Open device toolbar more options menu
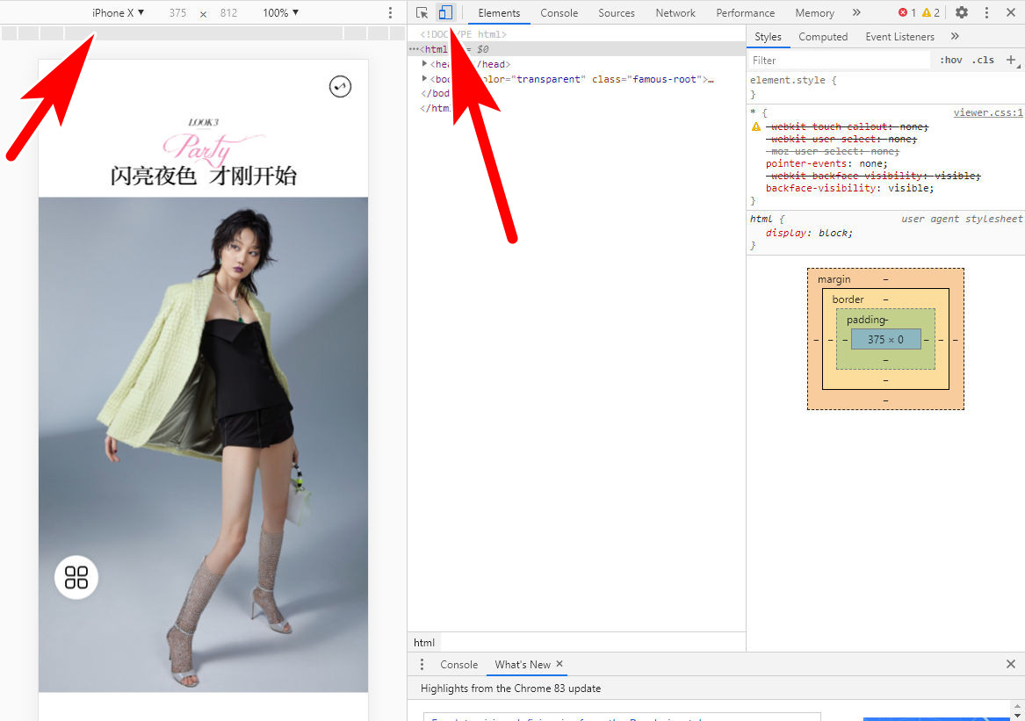1025x721 pixels. 391,13
